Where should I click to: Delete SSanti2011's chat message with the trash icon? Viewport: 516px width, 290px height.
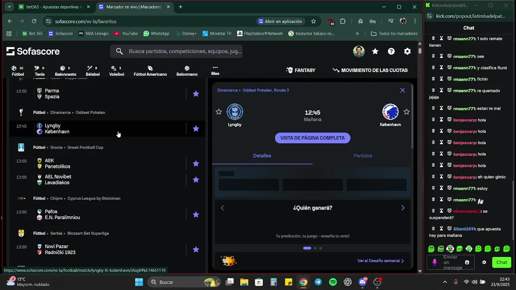click(433, 228)
